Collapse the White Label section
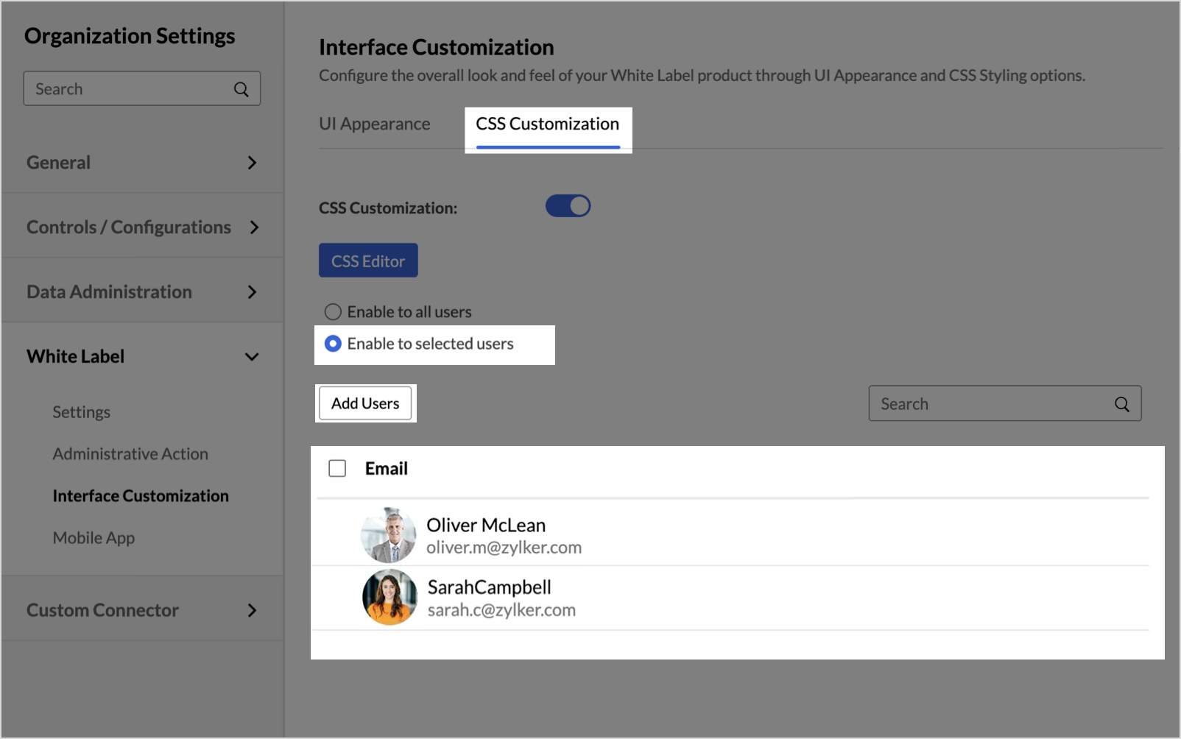1181x739 pixels. pyautogui.click(x=252, y=357)
